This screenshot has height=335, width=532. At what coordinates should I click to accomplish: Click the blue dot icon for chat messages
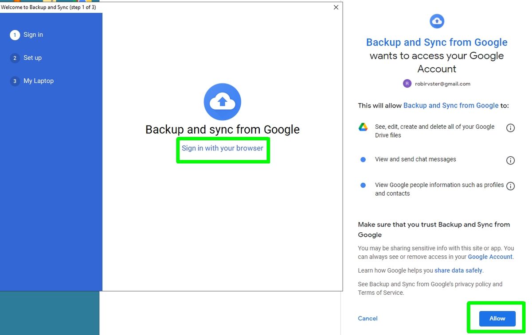click(x=363, y=159)
